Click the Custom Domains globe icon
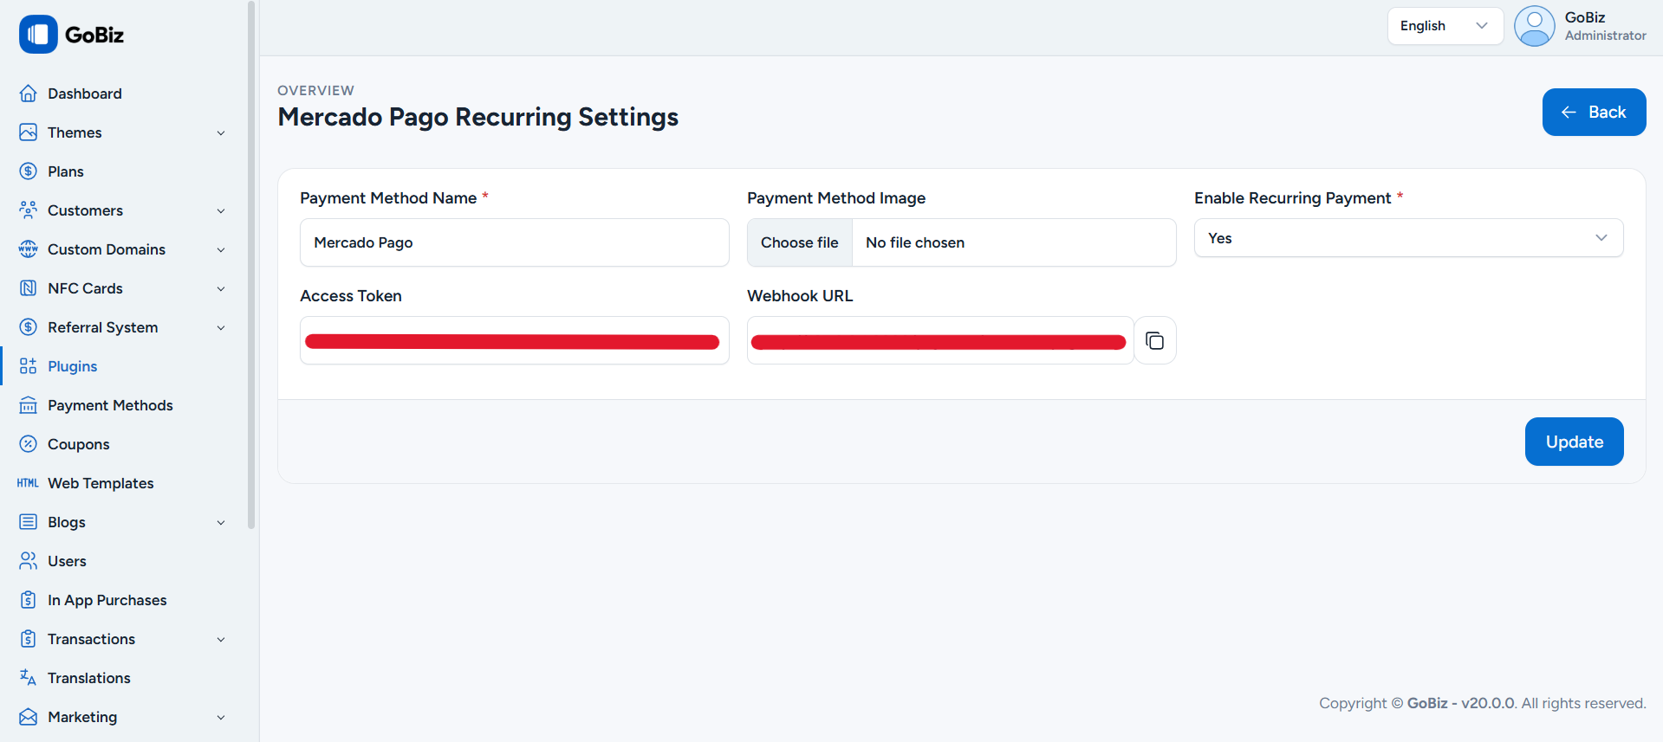This screenshot has height=742, width=1663. coord(29,249)
